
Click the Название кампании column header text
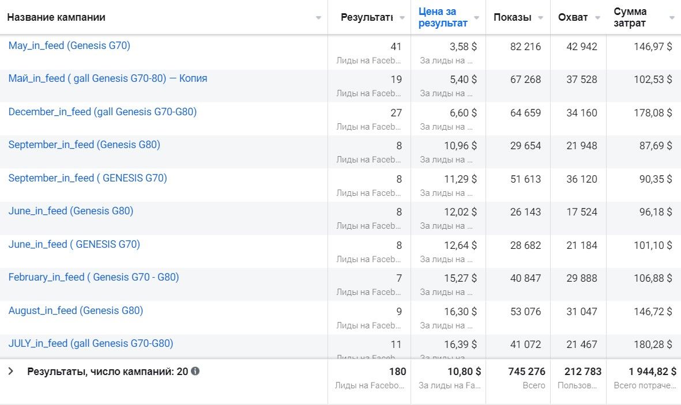click(x=56, y=17)
